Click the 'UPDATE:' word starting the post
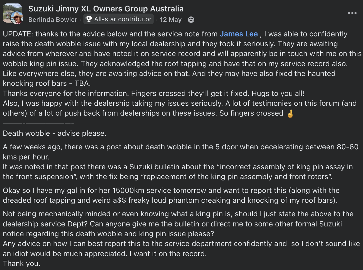The height and width of the screenshot is (270, 363). (x=18, y=34)
